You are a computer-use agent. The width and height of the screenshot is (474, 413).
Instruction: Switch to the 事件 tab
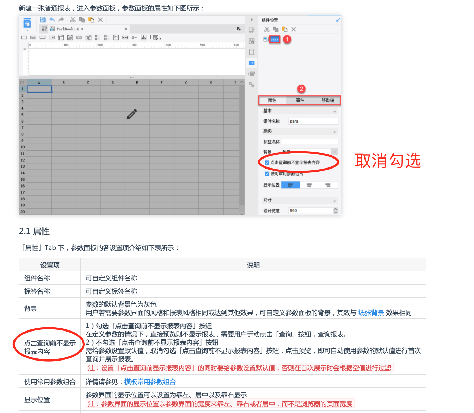tap(300, 100)
